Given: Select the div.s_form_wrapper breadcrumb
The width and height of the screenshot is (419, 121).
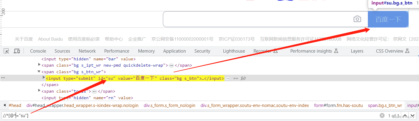Looking at the screenshot, I should tap(255, 105).
